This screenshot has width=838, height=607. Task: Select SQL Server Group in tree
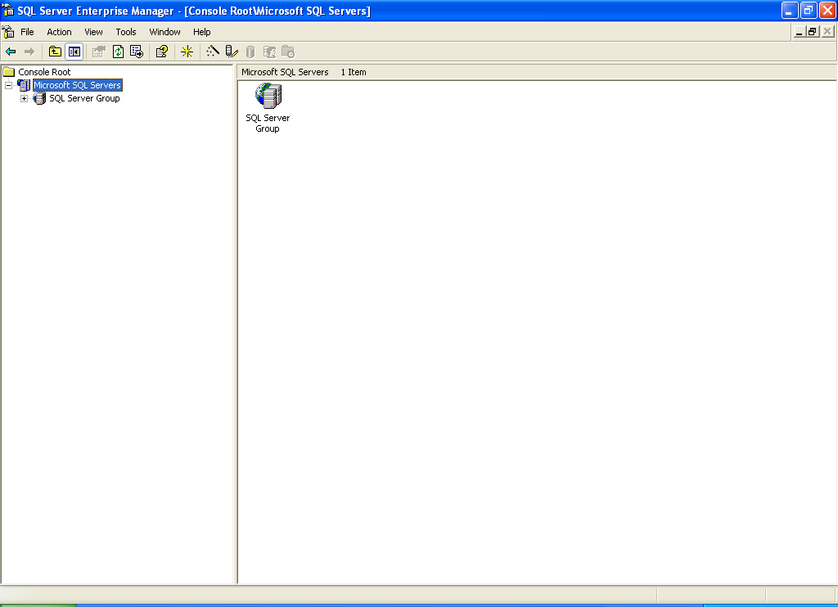(x=84, y=98)
